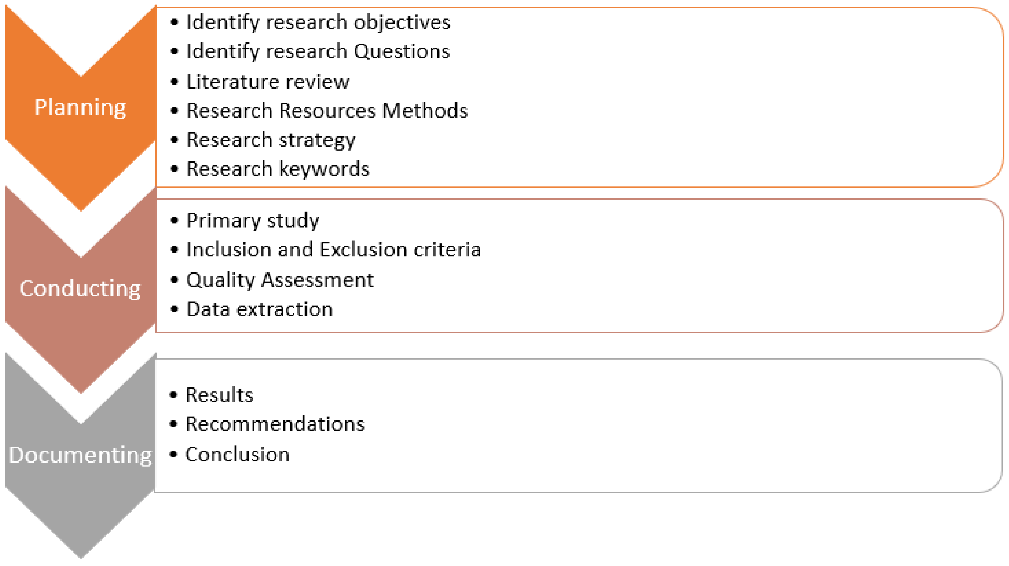Select the 'Results' bullet item
This screenshot has height=566, width=1009.
pyautogui.click(x=219, y=395)
